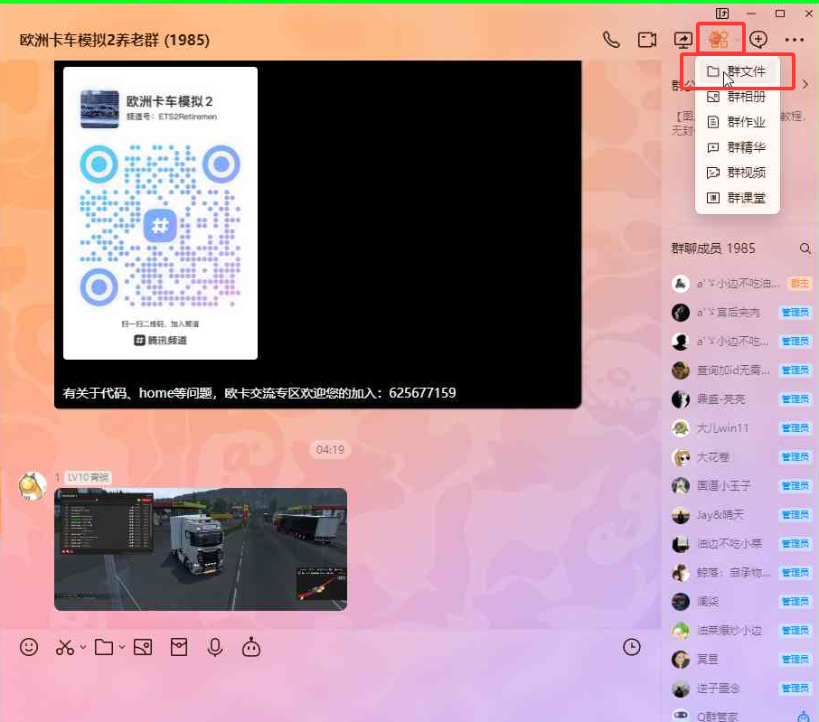Image resolution: width=819 pixels, height=722 pixels.
Task: Click robot icon beside Q群管家
Action: pyautogui.click(x=804, y=716)
